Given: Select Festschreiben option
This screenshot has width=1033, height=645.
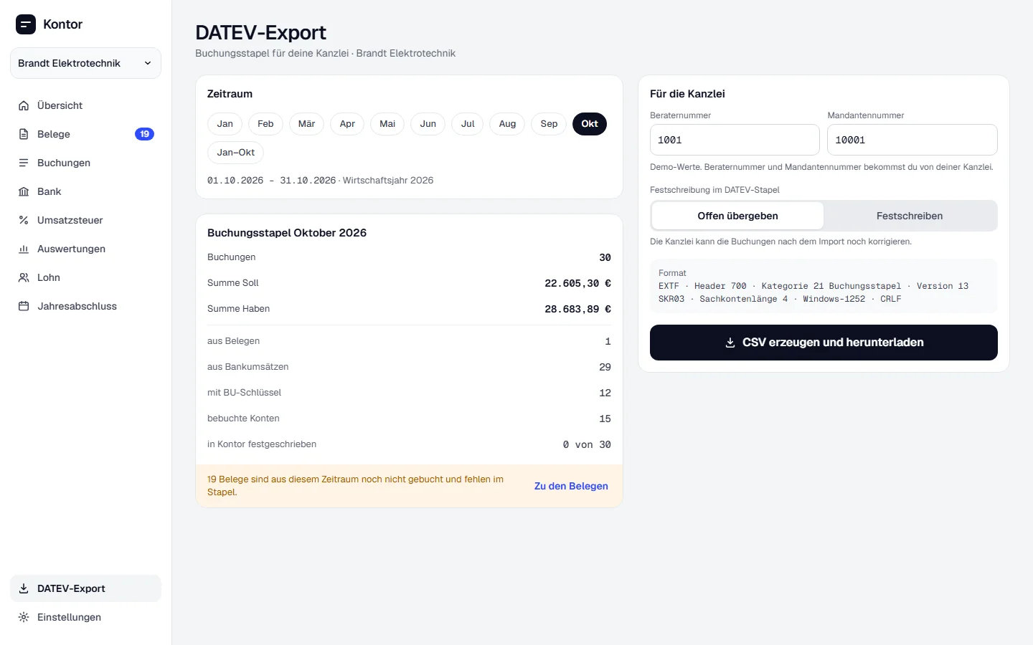Looking at the screenshot, I should click(x=910, y=216).
